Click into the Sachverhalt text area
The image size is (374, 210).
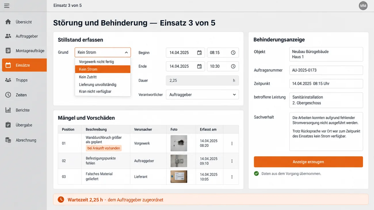click(326, 132)
